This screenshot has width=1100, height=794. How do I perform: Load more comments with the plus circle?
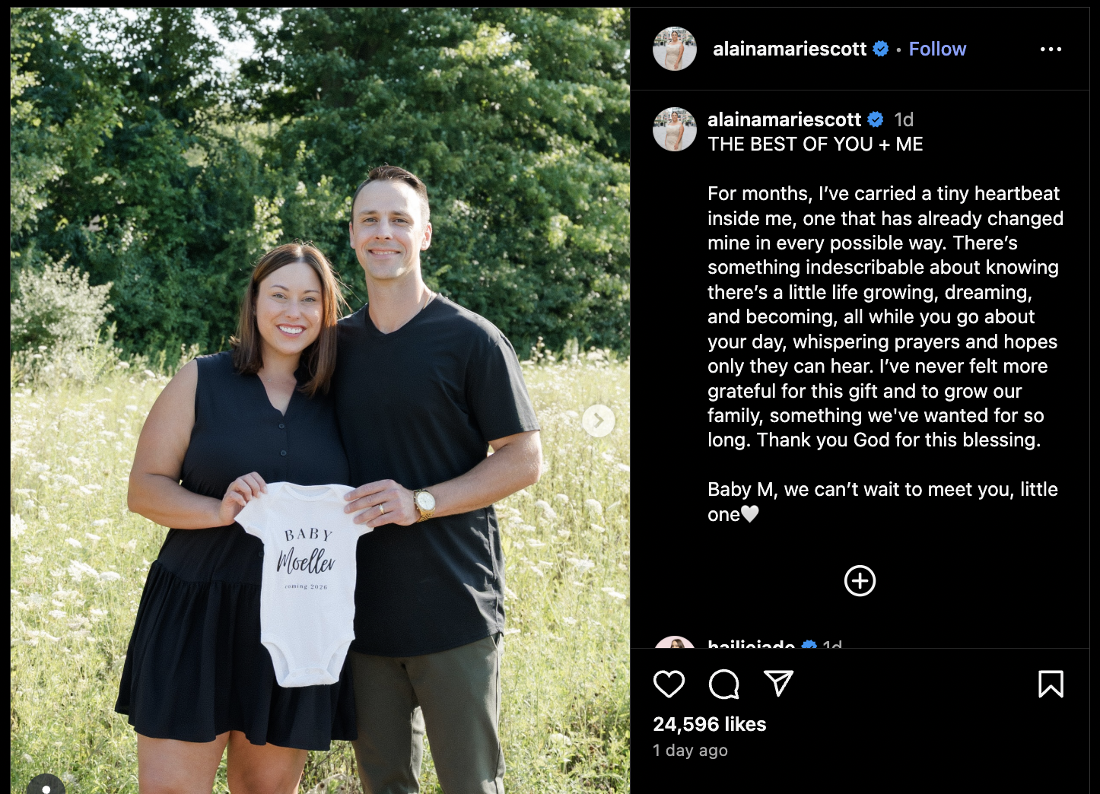(x=860, y=581)
